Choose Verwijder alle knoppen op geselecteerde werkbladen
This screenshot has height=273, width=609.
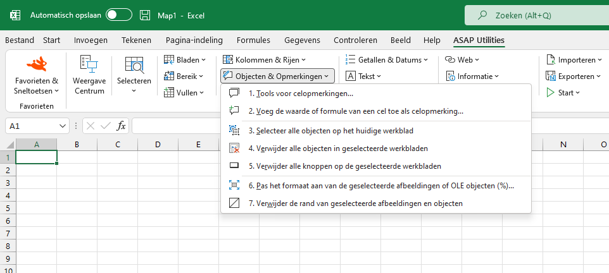pyautogui.click(x=375, y=166)
